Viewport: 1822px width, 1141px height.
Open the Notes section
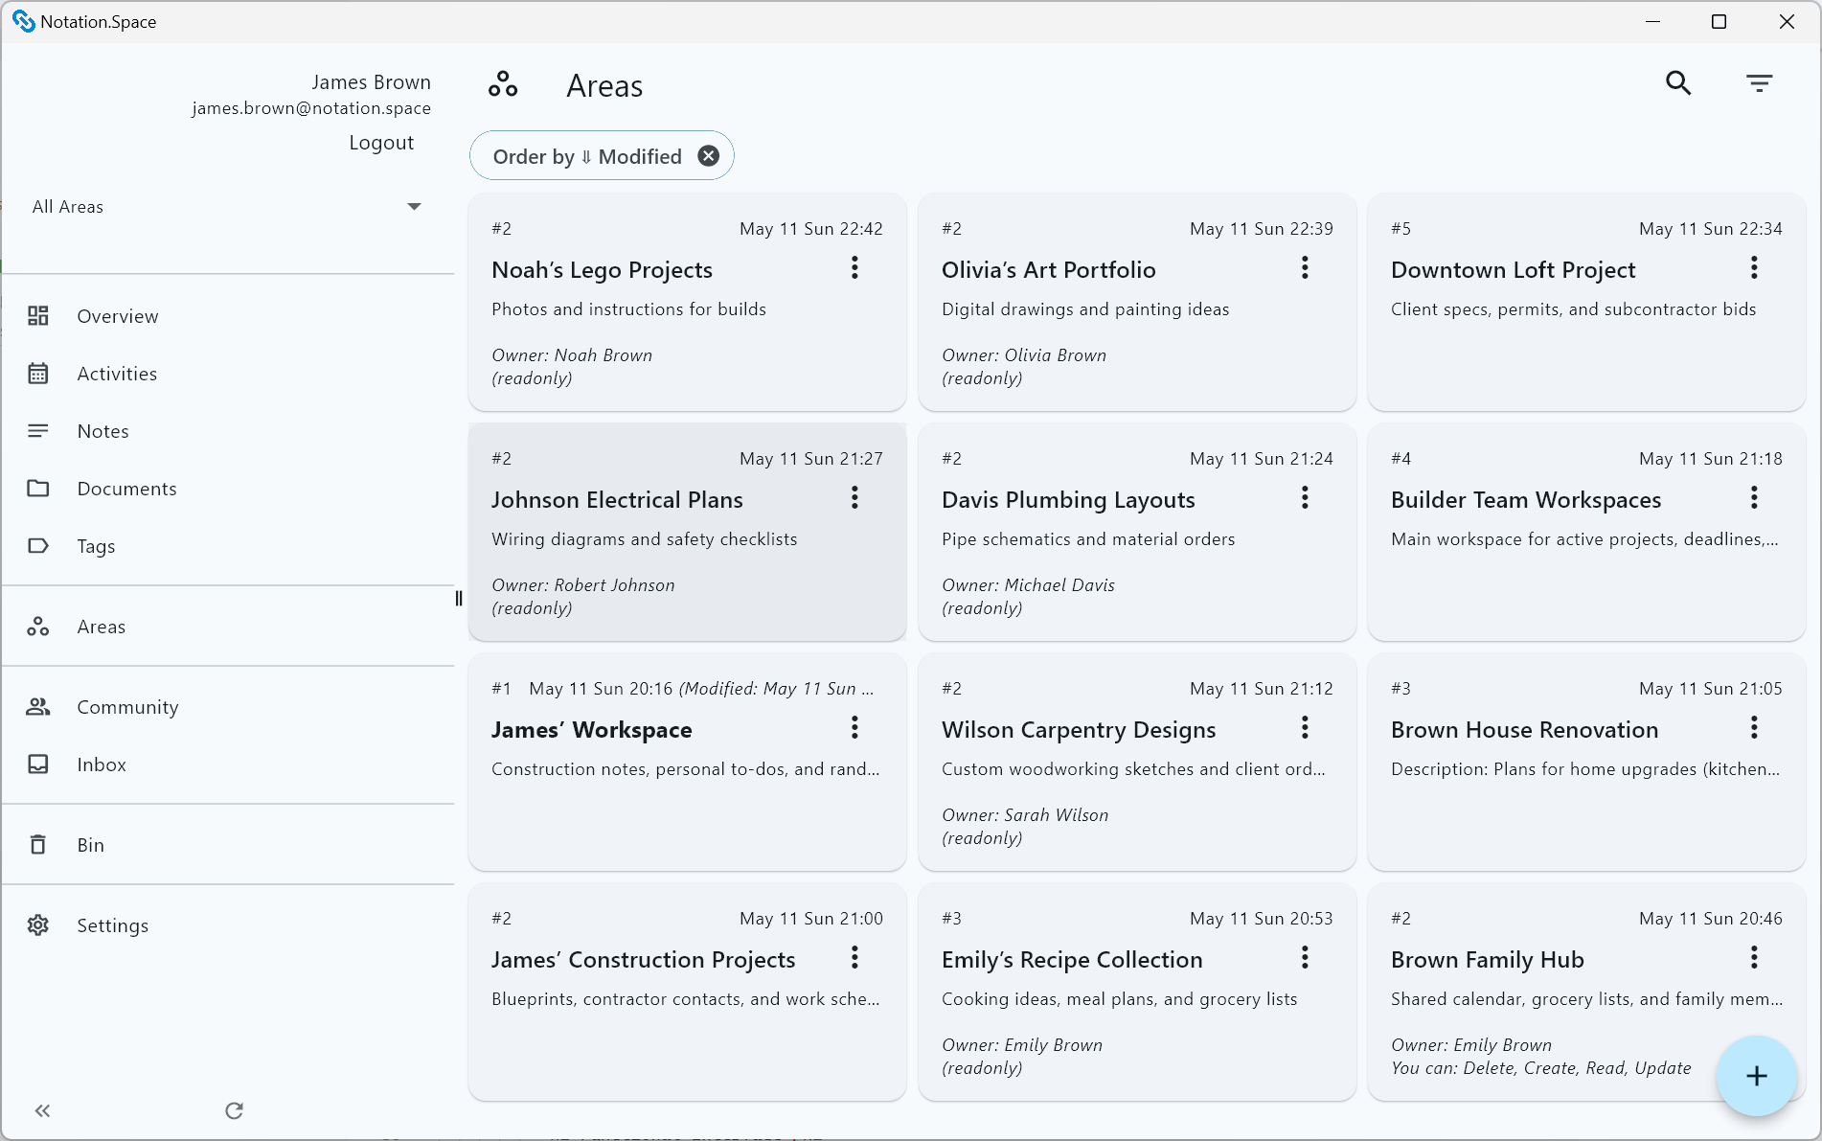(x=102, y=431)
